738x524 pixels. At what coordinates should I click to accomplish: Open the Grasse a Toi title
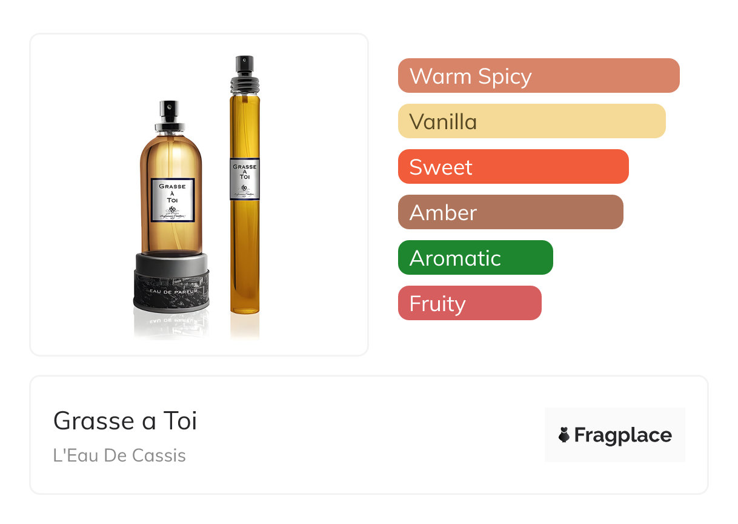(x=125, y=420)
